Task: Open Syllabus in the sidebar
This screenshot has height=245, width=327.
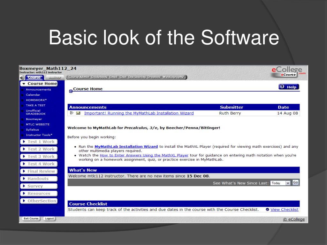Action: click(32, 130)
